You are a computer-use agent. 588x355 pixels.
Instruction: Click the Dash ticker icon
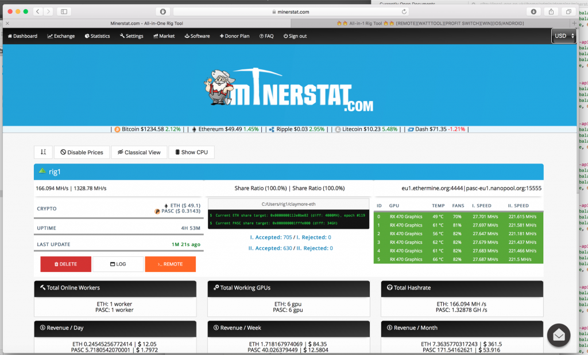click(x=411, y=129)
